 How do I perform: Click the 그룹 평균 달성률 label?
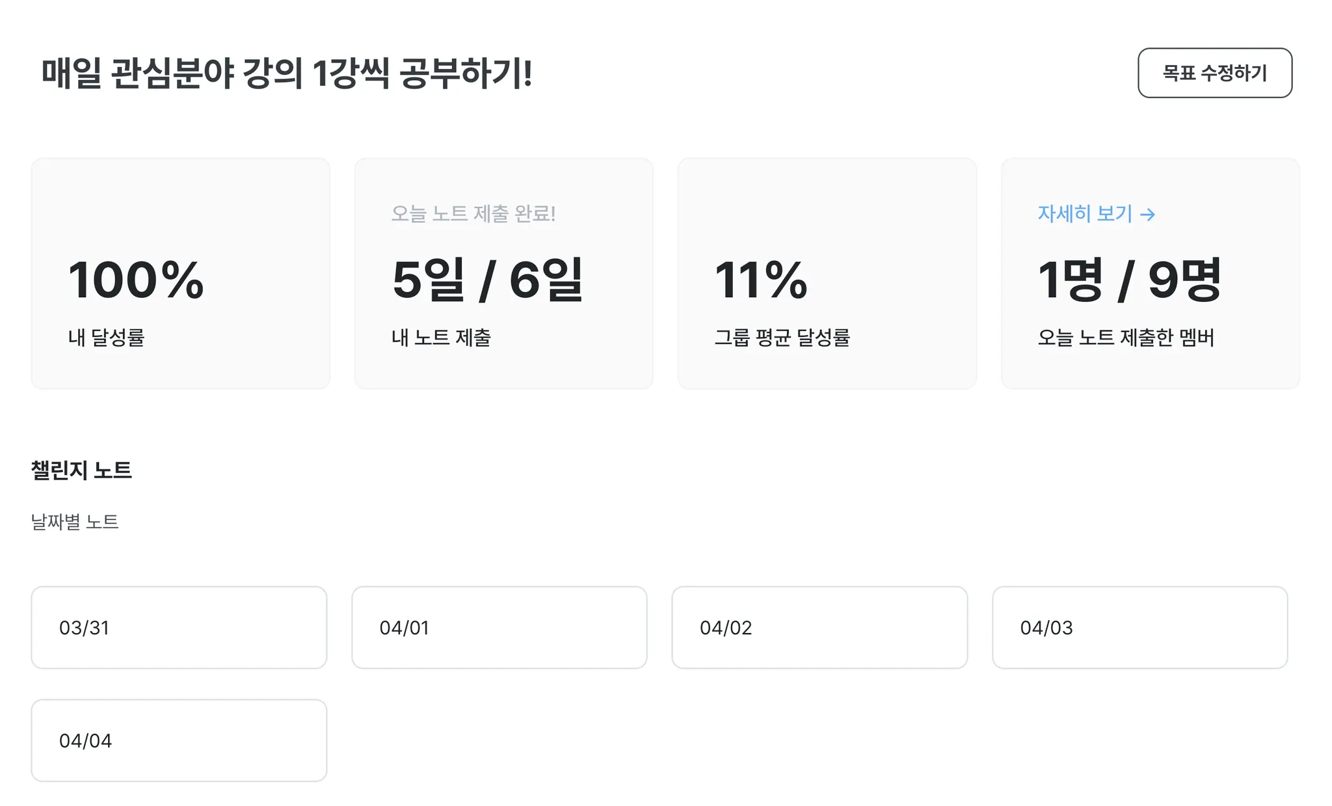click(x=782, y=337)
